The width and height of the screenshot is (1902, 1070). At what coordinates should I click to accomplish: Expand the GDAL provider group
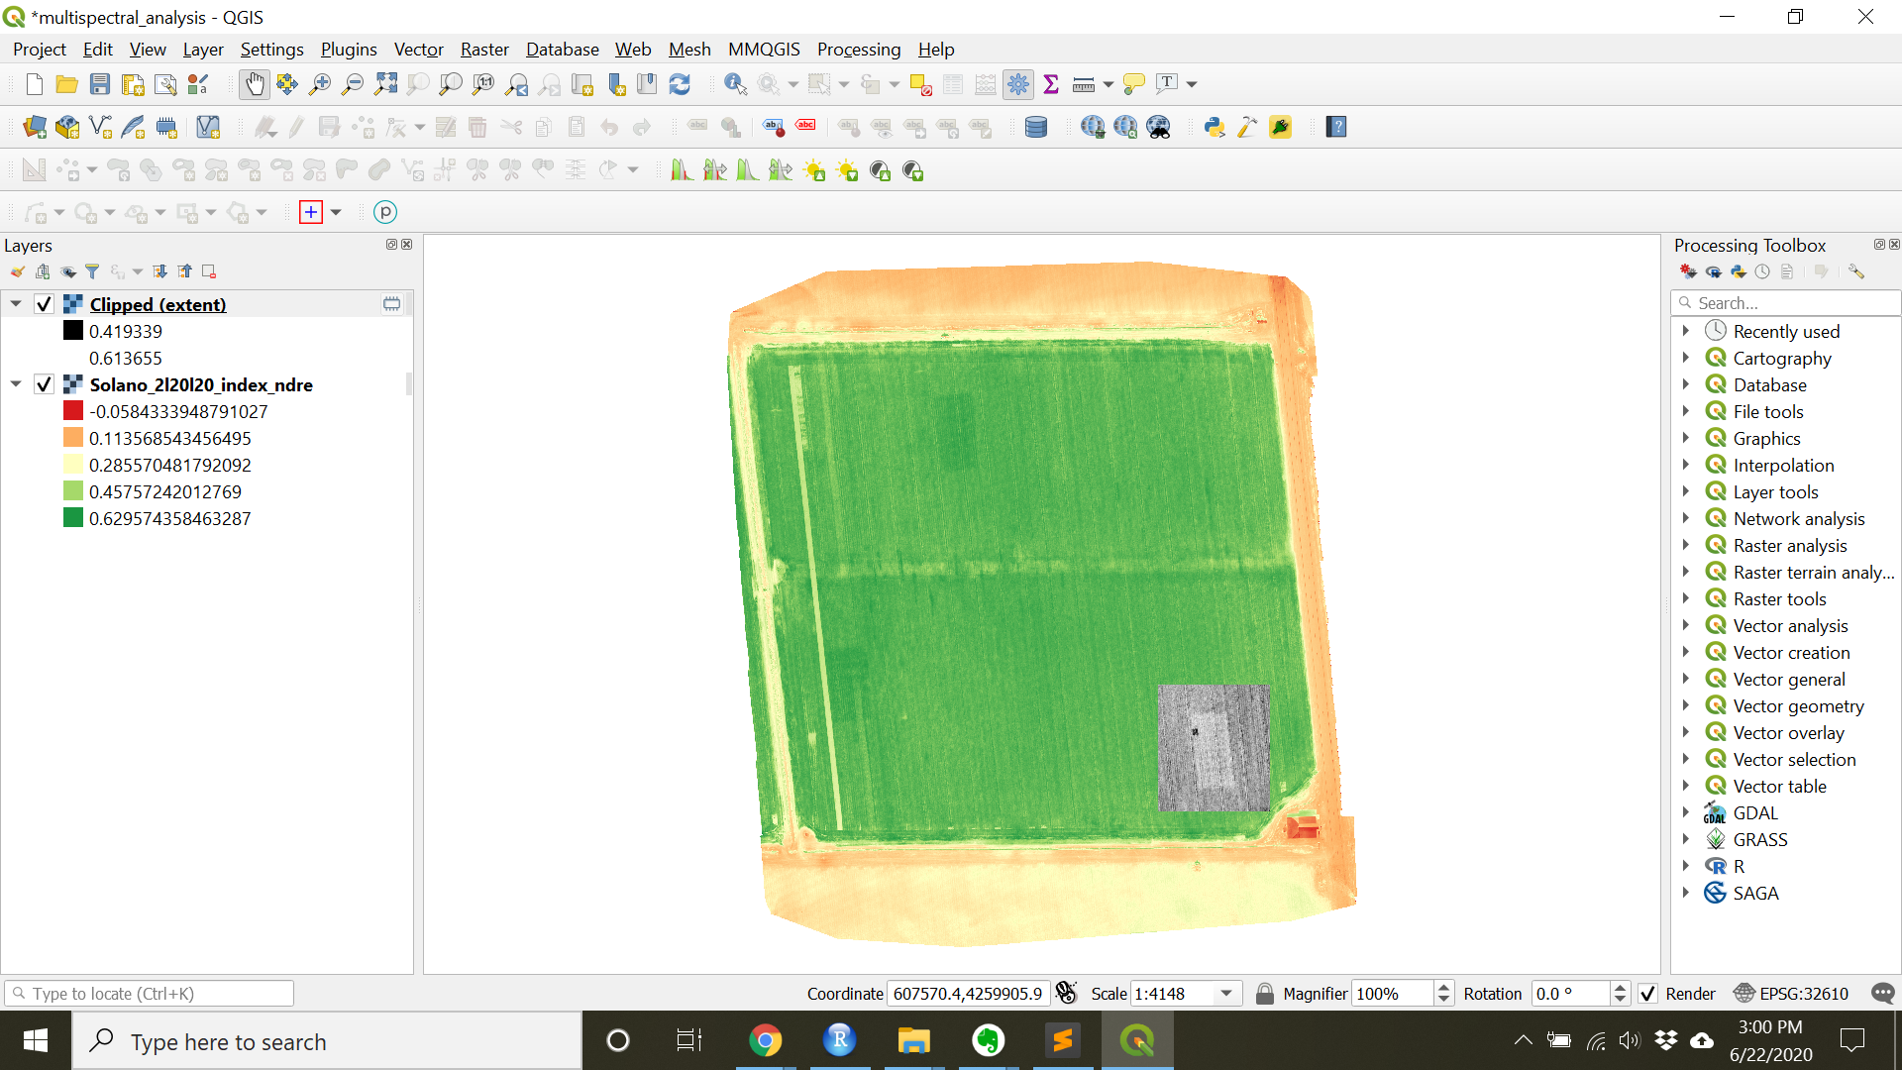tap(1685, 812)
